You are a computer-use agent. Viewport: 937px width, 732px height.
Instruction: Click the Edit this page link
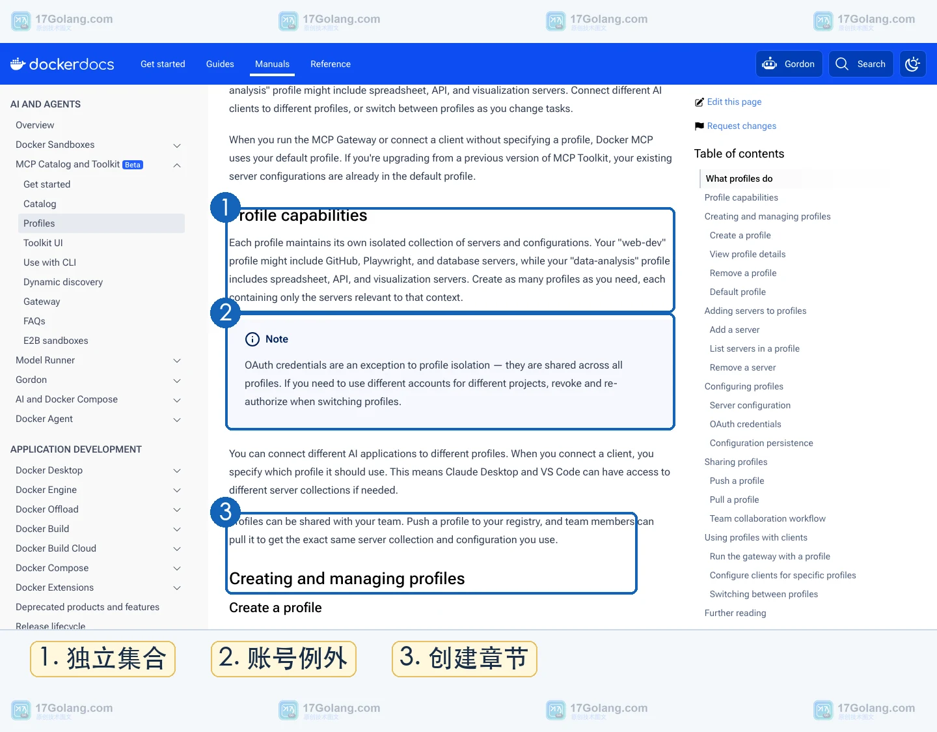point(734,102)
